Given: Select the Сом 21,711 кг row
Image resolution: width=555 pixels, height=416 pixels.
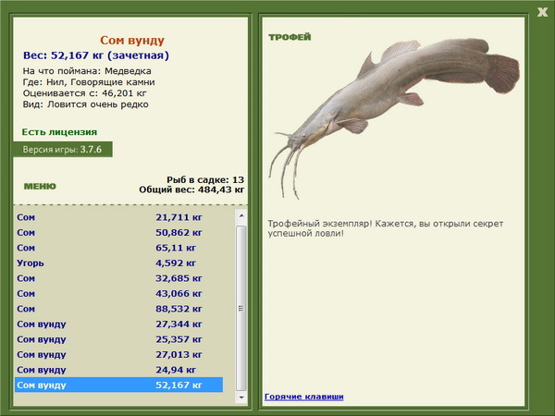Looking at the screenshot, I should pos(118,217).
